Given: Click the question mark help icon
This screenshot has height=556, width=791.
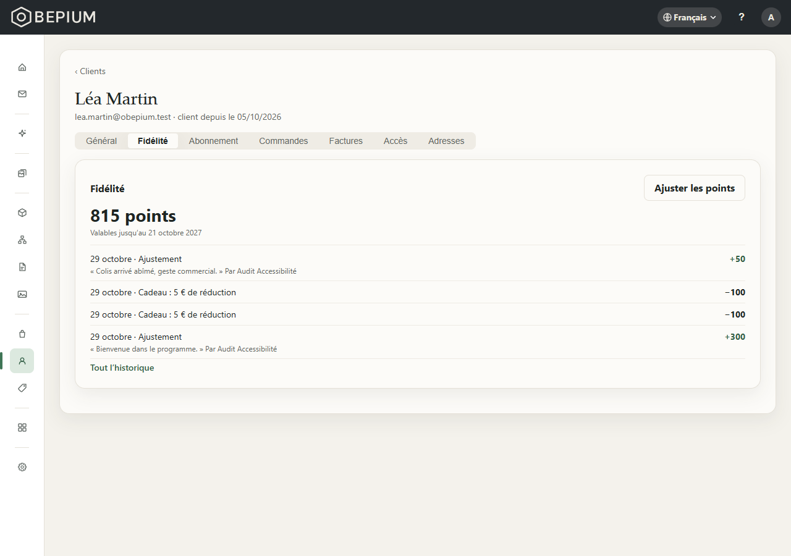Looking at the screenshot, I should (x=742, y=17).
